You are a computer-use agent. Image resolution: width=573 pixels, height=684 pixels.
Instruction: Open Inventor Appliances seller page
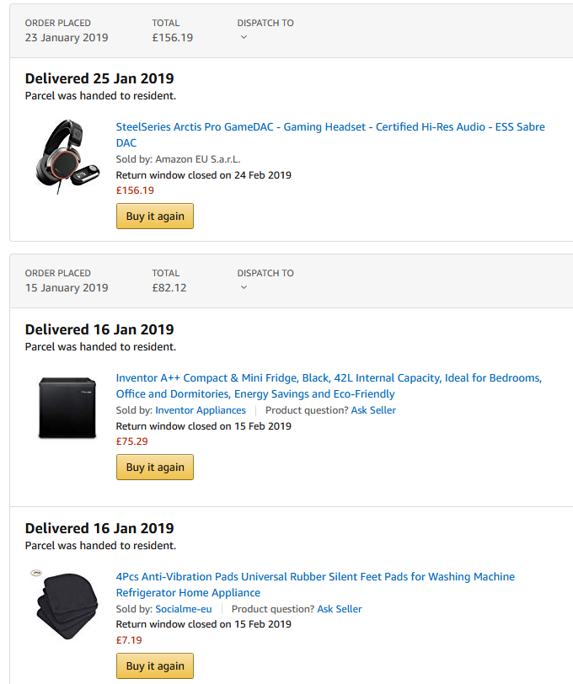201,410
